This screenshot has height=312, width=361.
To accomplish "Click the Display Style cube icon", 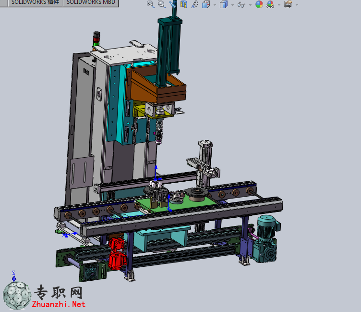I will click(224, 4).
